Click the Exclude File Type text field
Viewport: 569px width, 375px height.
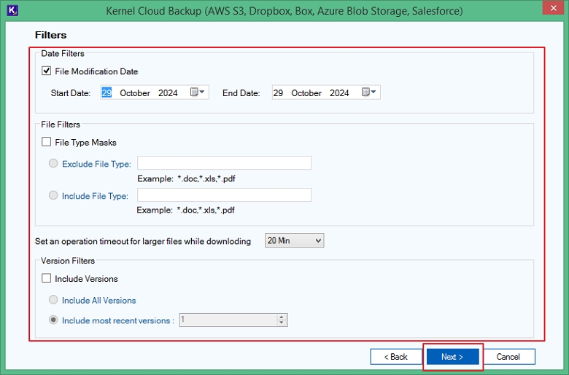click(x=224, y=163)
